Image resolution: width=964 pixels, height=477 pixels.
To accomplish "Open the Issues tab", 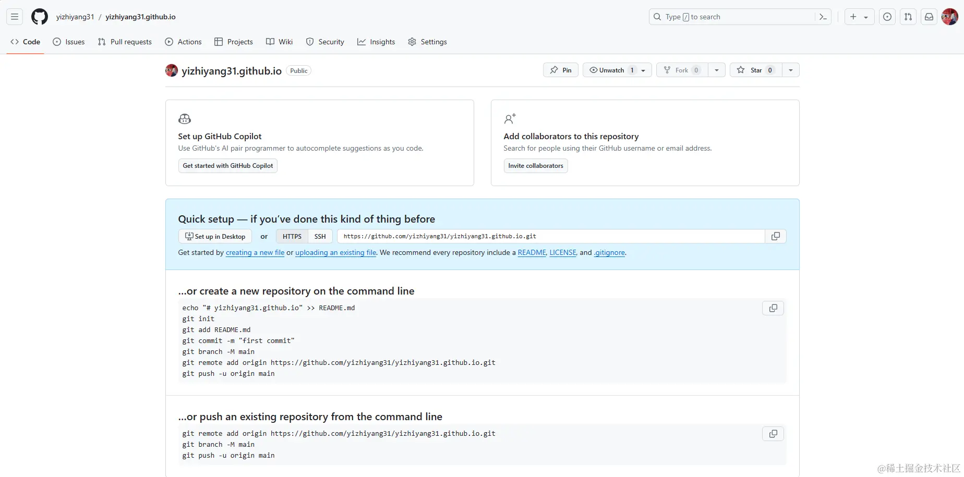I will click(69, 42).
